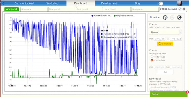Click the Humidity legend label text
189x97 pixels.
click(102, 16)
